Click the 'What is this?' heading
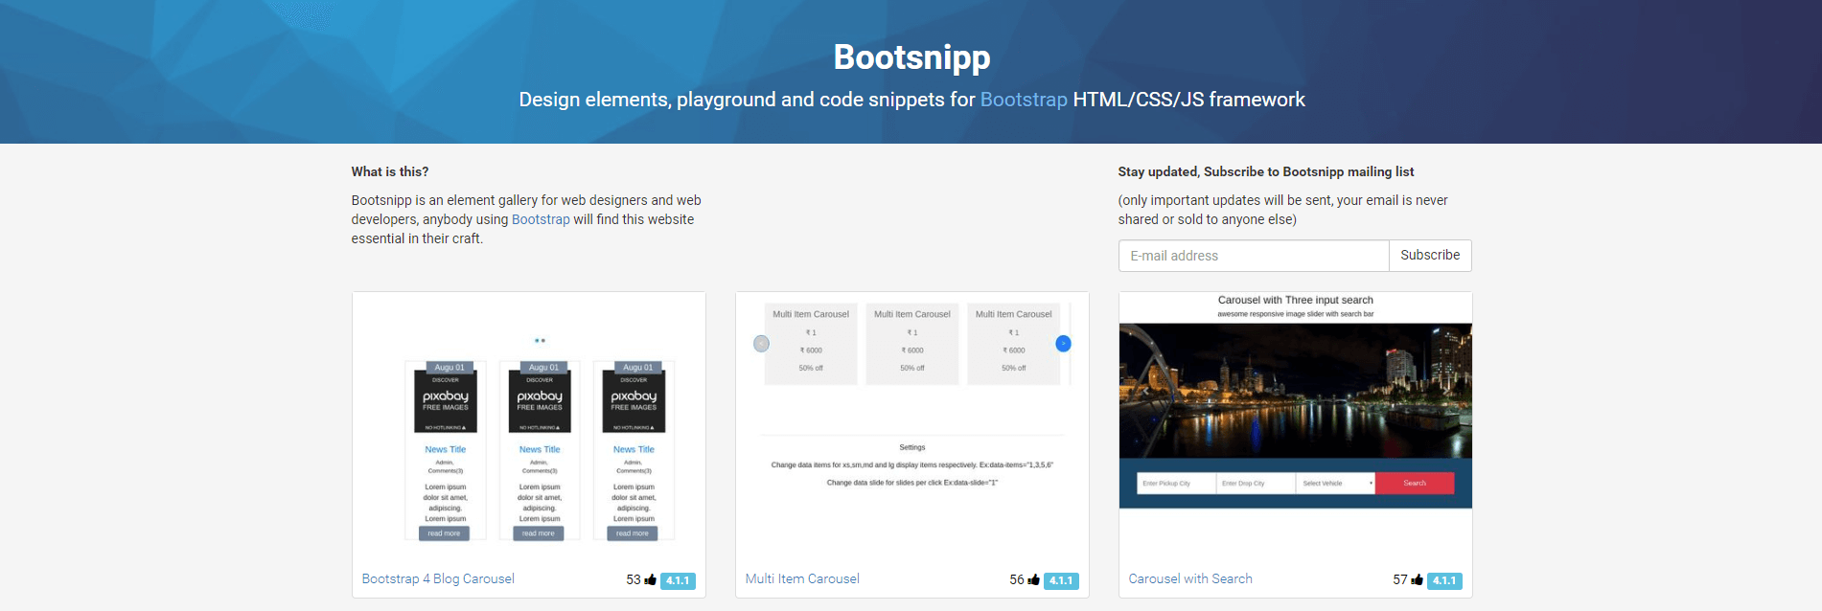This screenshot has width=1822, height=611. click(390, 171)
